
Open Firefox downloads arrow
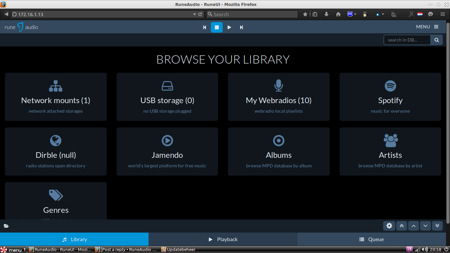point(326,14)
